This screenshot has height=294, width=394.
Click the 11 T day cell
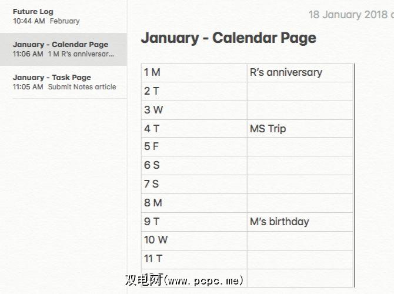[x=194, y=259]
